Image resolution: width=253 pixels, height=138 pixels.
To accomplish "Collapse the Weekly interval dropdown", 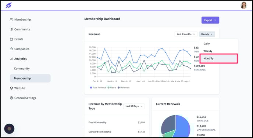I will [x=207, y=34].
